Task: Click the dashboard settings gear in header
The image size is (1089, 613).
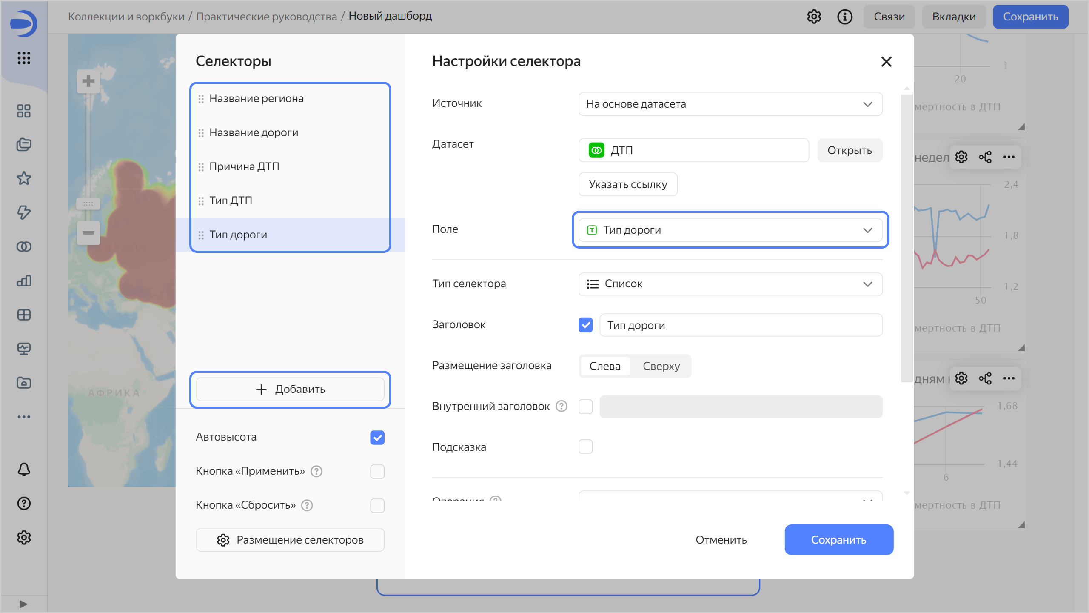Action: click(814, 17)
